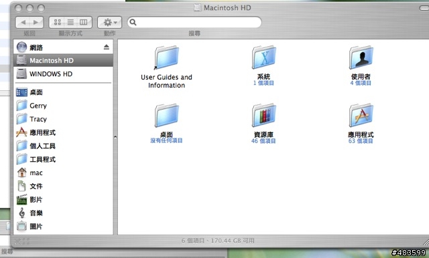This screenshot has height=258, width=429.
Task: Open 個人工具 folder in sidebar
Action: point(63,146)
